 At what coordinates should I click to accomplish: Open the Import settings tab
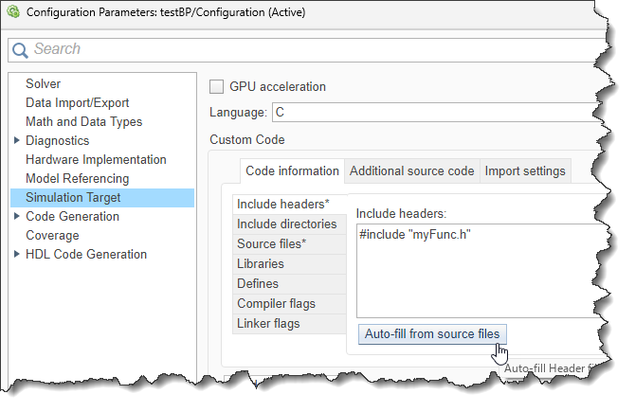click(x=524, y=171)
